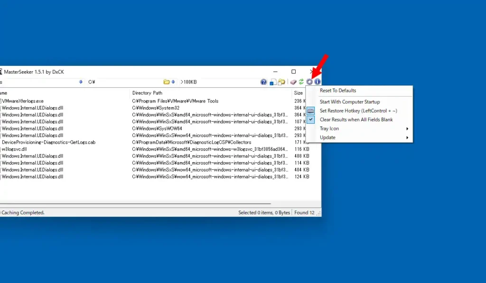486x283 pixels.
Task: Click the 124 KB size cell
Action: 301,177
